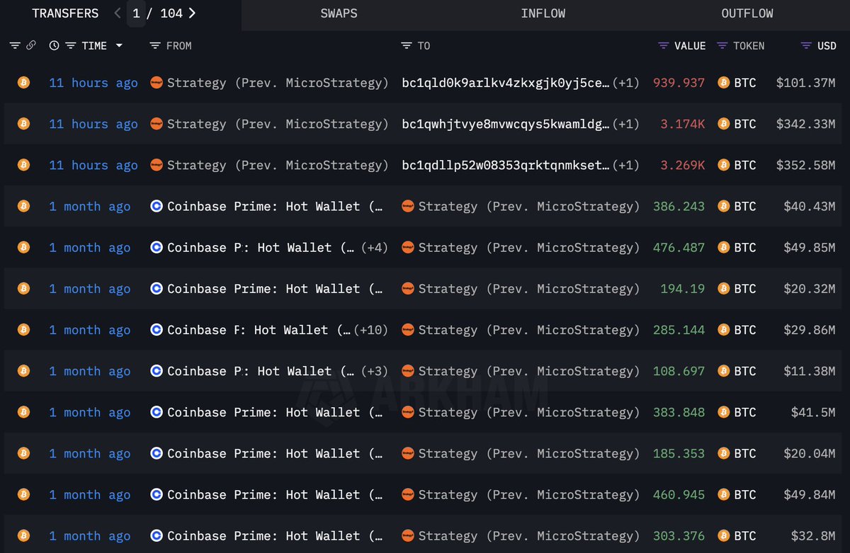This screenshot has height=553, width=850.
Task: Click Coinbase logo in 476.487 row
Action: click(157, 247)
